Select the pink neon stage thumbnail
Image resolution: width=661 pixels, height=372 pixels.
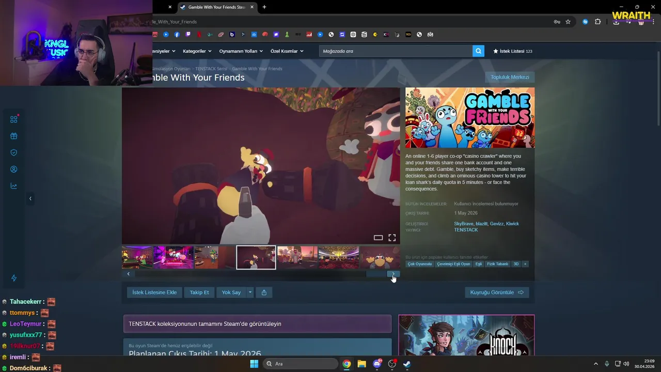174,257
